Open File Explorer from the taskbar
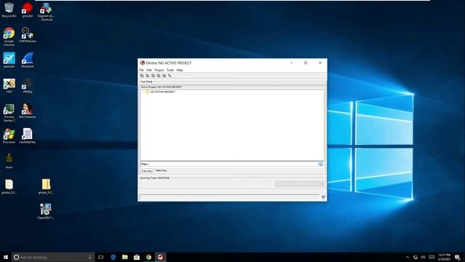 coord(125,257)
